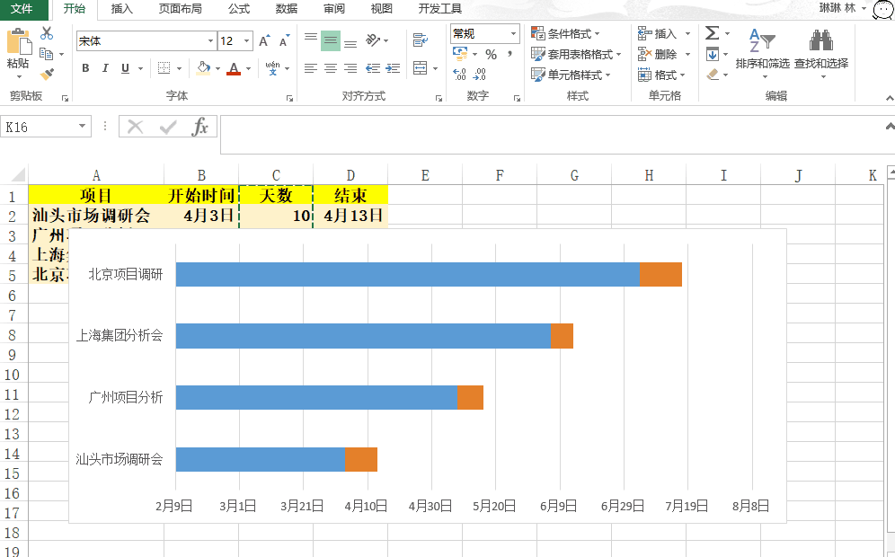Open 格式 in the cells group
This screenshot has width=895, height=557.
pyautogui.click(x=661, y=75)
